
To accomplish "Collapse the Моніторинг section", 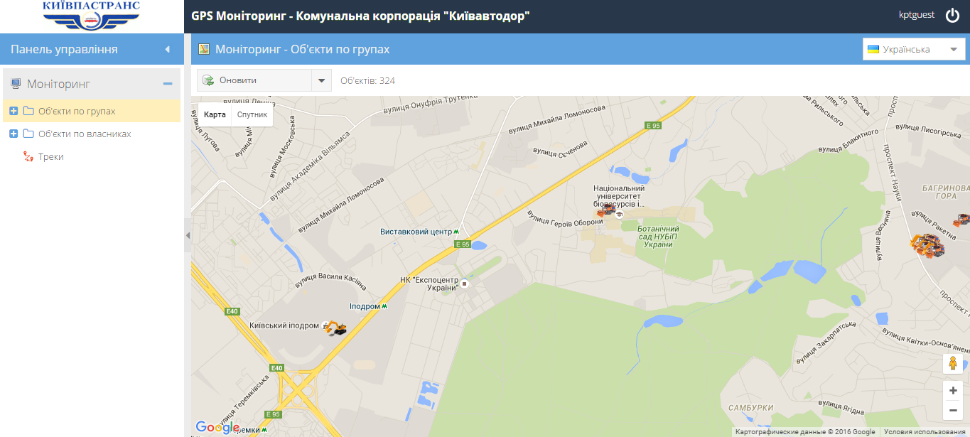I will pos(168,84).
